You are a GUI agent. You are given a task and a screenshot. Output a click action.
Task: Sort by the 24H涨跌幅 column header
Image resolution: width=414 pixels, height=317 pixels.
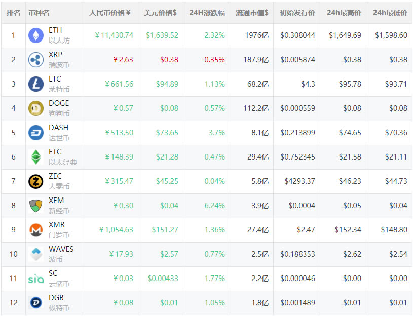207,13
